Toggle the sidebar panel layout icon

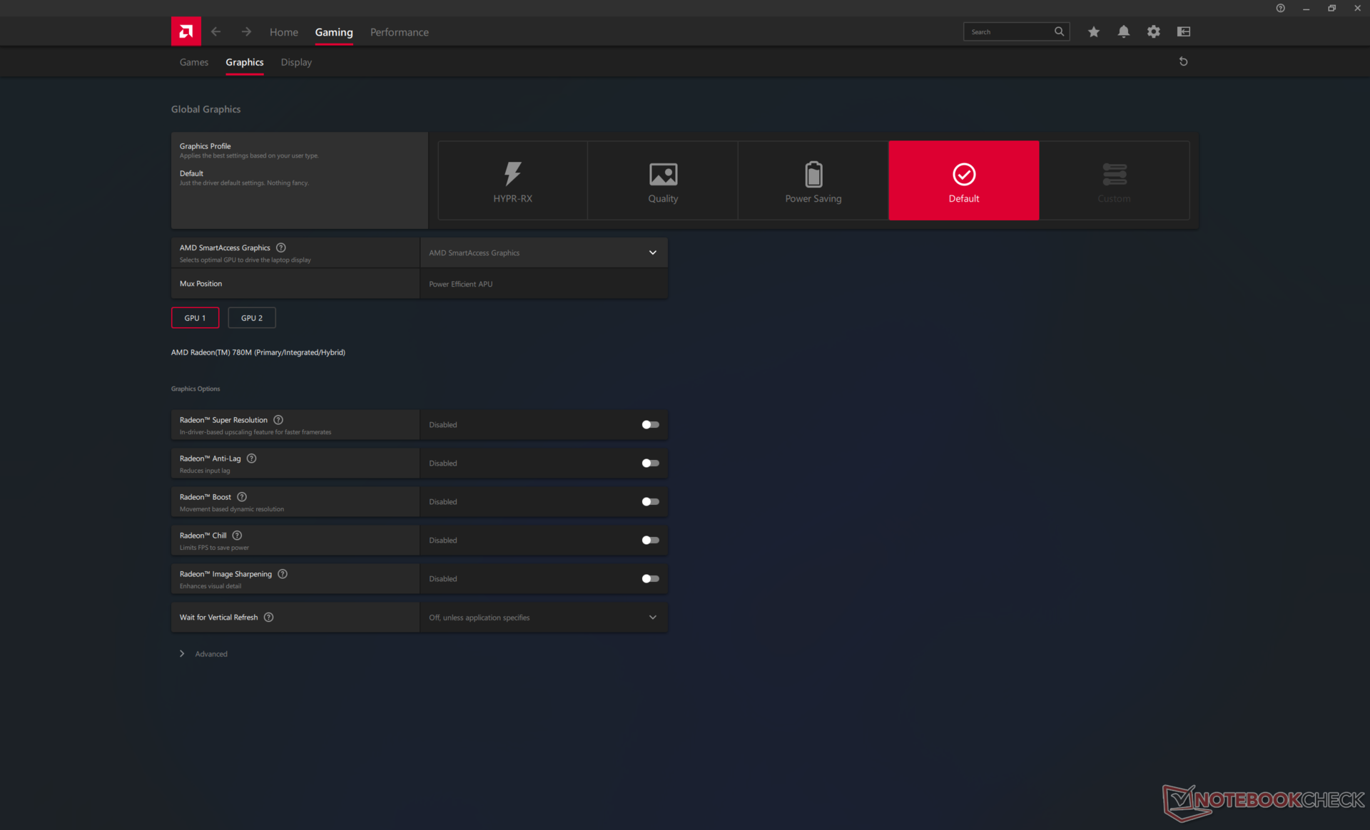click(1183, 31)
